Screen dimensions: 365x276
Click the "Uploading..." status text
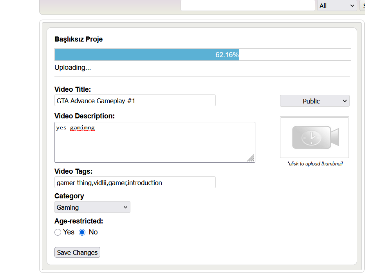click(x=72, y=67)
